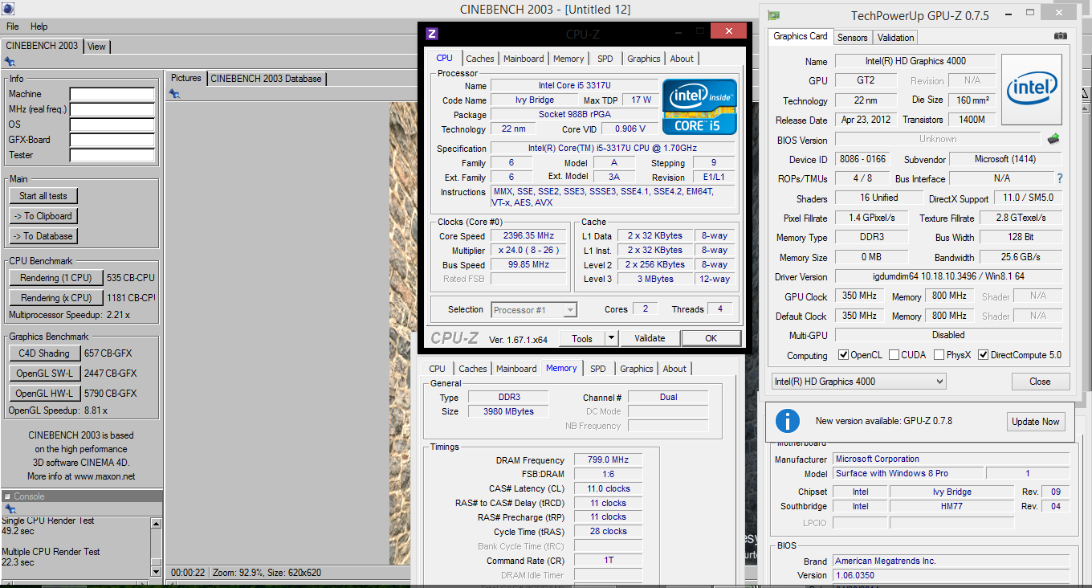
Task: Click Update Now in GPU-Z notification
Action: click(1036, 422)
